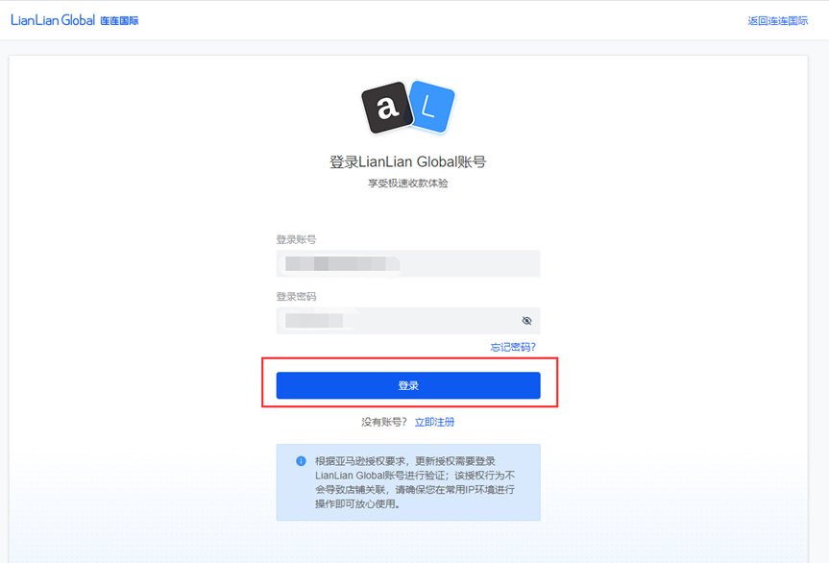Image resolution: width=829 pixels, height=563 pixels.
Task: Click the LianLian Global logo in the header
Action: [x=75, y=20]
